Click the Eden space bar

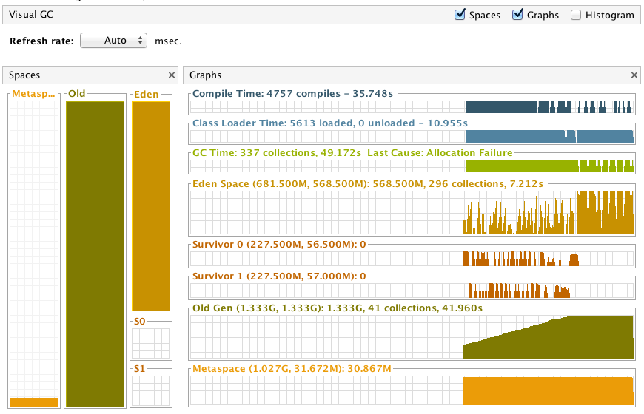click(x=151, y=206)
